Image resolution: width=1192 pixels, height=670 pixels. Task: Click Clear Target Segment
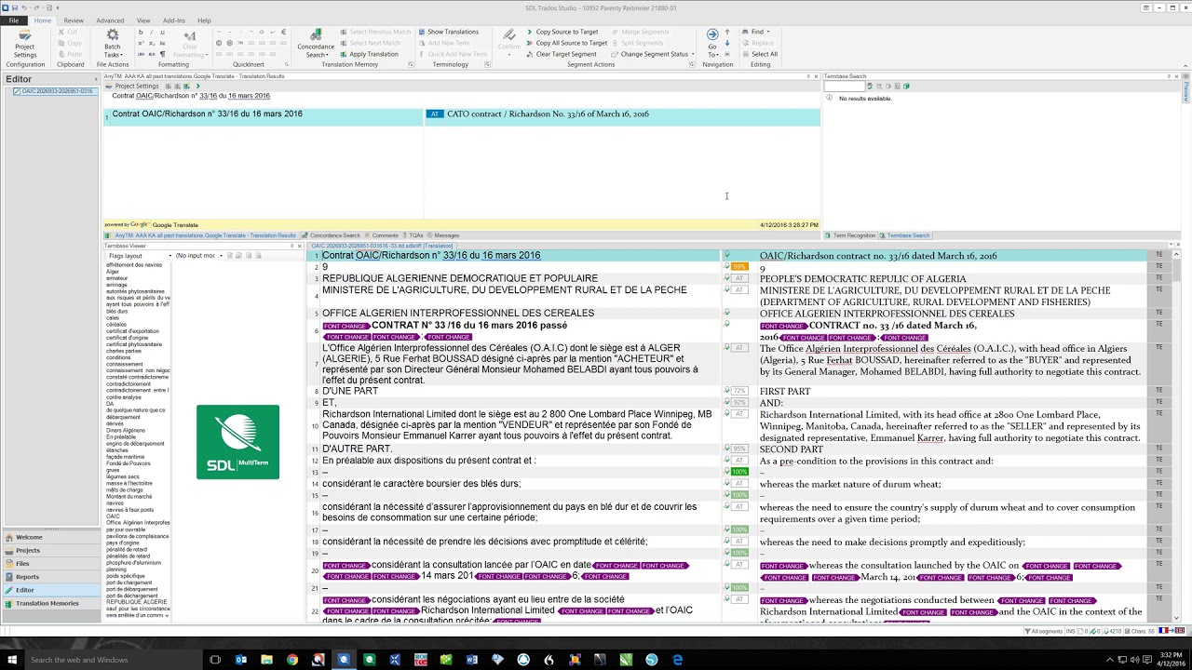coord(561,54)
